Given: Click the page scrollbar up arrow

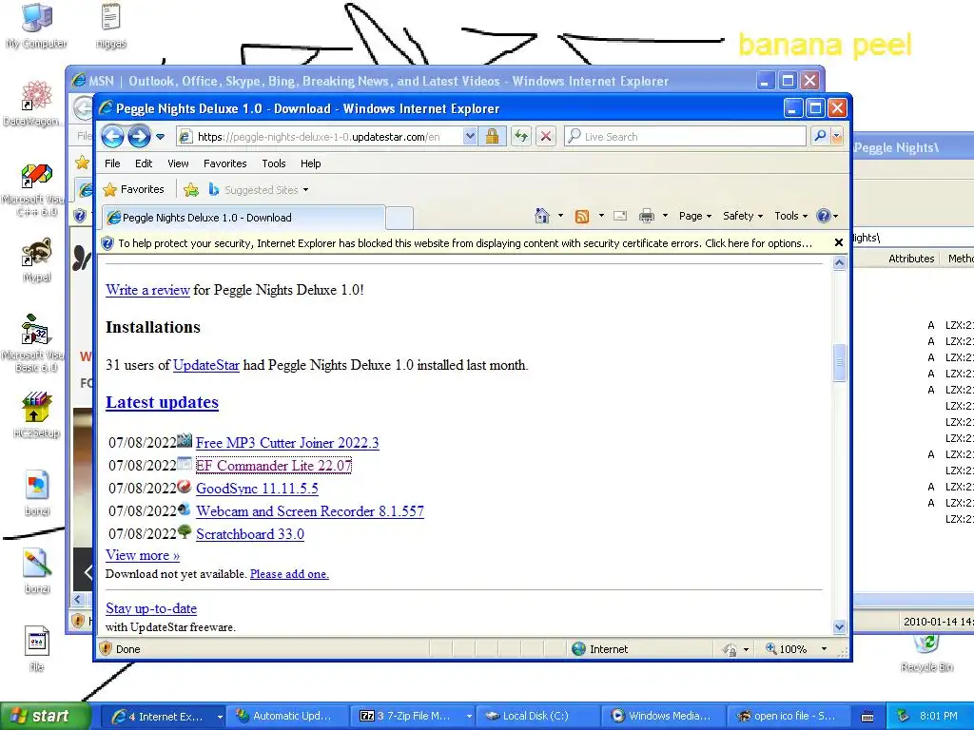Looking at the screenshot, I should coord(839,263).
